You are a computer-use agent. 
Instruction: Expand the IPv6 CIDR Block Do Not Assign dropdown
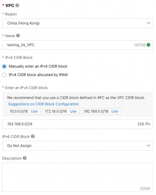coord(78,146)
